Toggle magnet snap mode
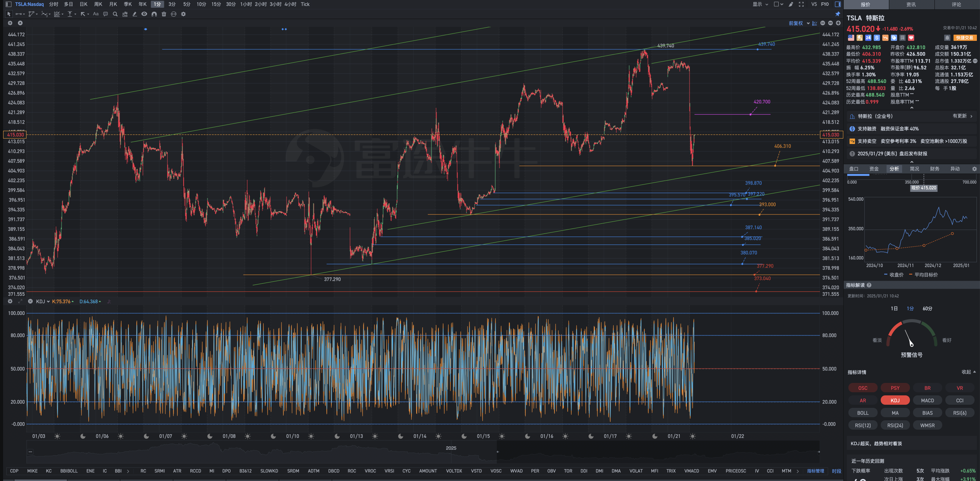This screenshot has height=481, width=980. coord(154,14)
